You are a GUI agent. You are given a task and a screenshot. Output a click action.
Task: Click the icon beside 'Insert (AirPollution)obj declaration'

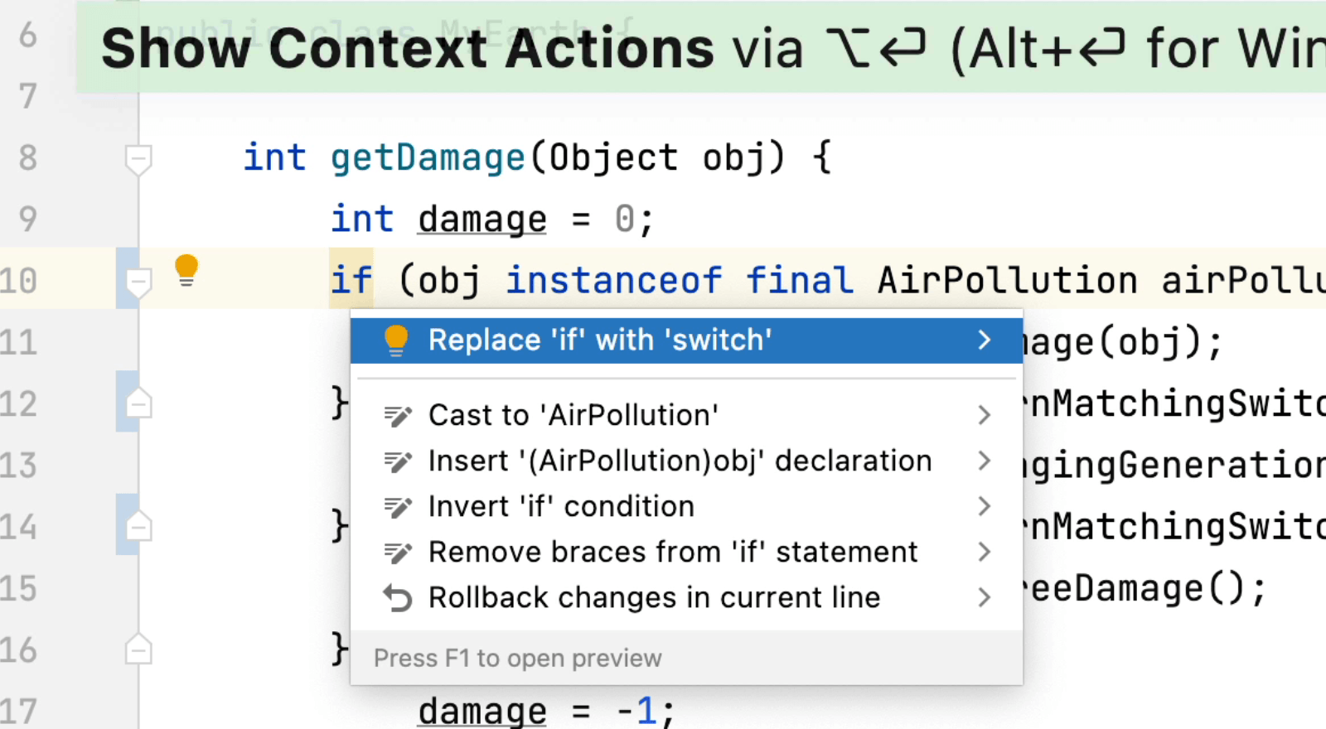[398, 461]
